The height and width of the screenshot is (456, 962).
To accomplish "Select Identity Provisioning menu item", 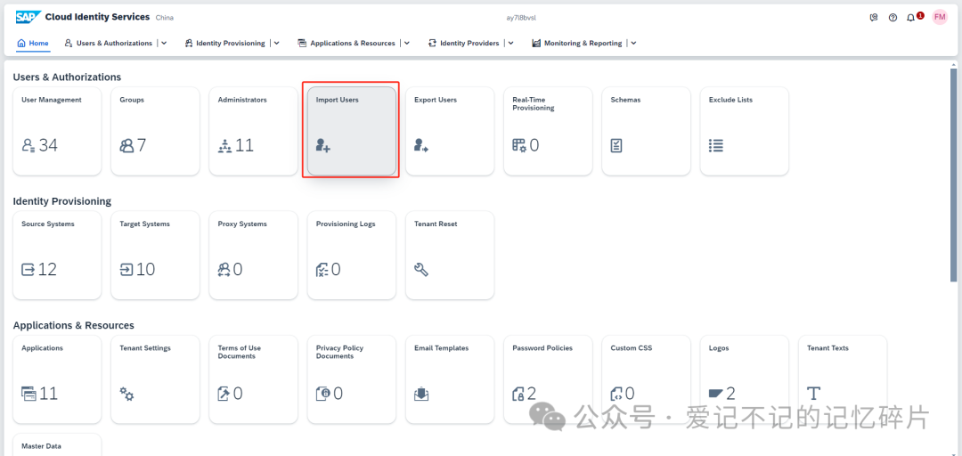I will [x=224, y=43].
